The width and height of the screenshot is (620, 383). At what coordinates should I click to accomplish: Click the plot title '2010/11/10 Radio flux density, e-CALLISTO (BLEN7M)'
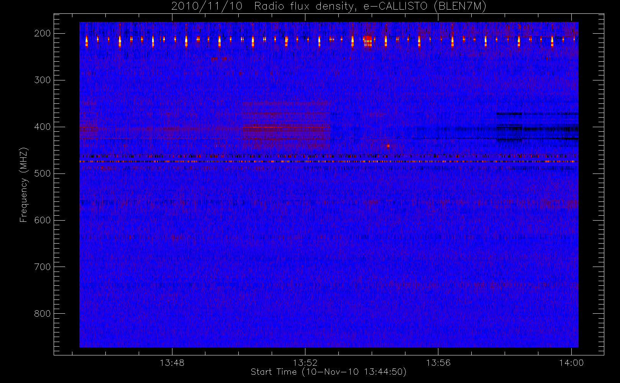329,7
